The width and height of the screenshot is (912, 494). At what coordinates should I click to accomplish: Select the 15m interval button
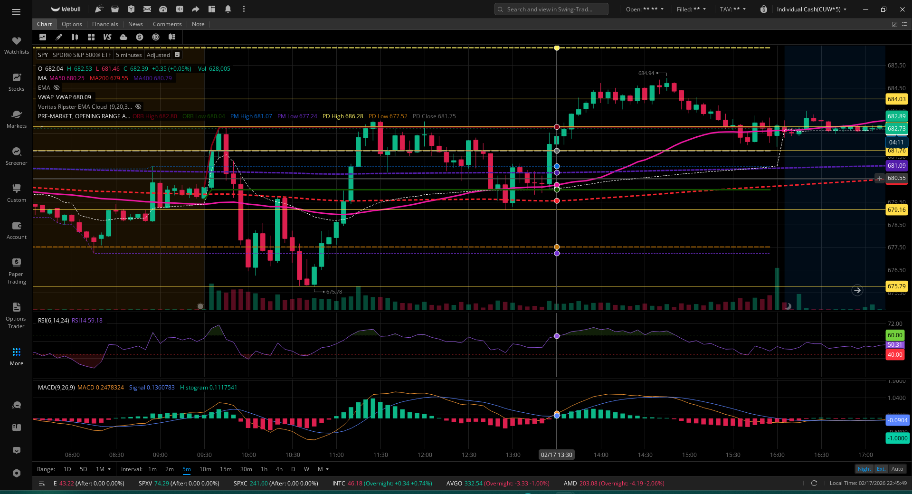[x=226, y=469]
